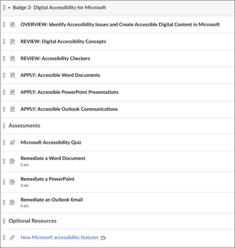Click the assignment icon beside Remediate a Word Document

pyautogui.click(x=12, y=161)
